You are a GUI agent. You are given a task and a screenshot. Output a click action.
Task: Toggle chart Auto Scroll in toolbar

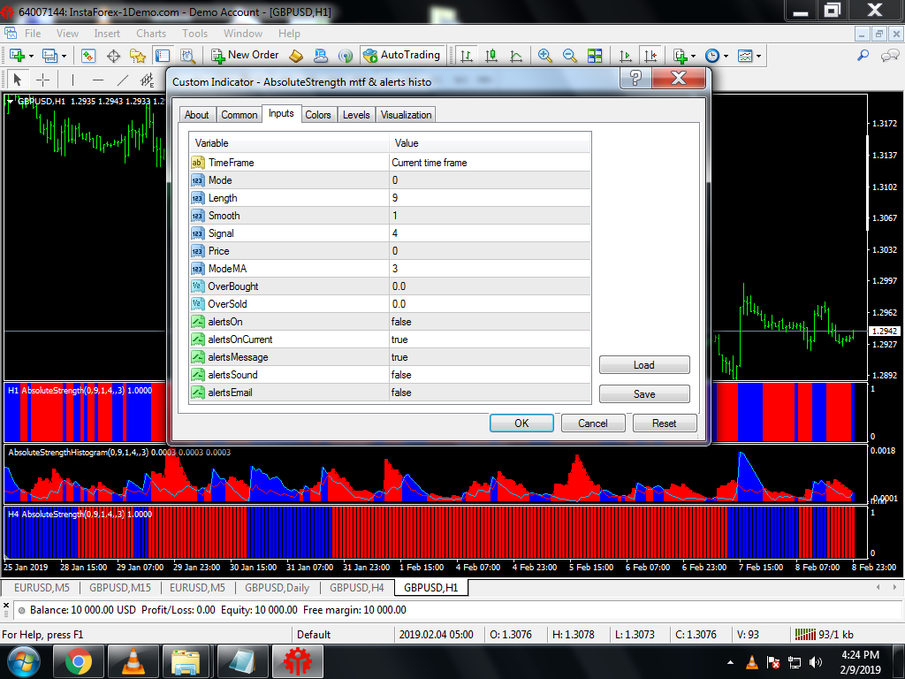click(x=626, y=56)
